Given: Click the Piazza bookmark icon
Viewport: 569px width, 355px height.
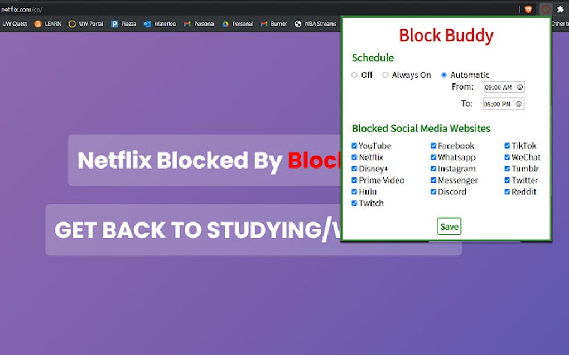Looking at the screenshot, I should 114,23.
